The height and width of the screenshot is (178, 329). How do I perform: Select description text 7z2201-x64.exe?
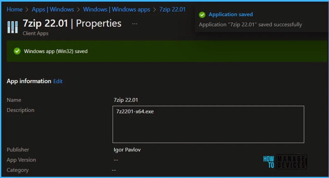pyautogui.click(x=135, y=112)
